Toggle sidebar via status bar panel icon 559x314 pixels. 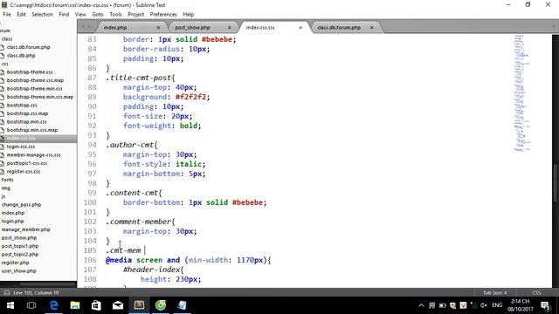pos(7,293)
